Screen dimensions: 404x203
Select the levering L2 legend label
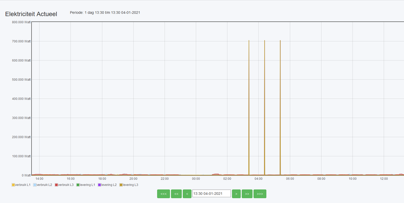coord(109,185)
